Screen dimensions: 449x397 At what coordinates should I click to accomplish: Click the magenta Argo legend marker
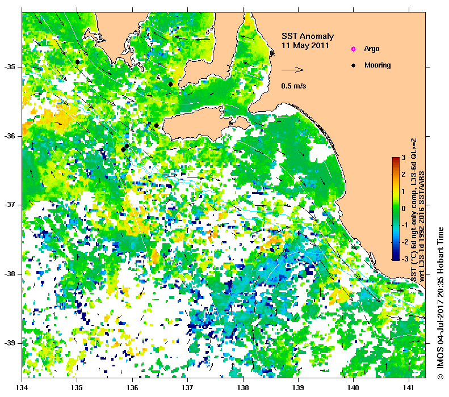(x=354, y=49)
